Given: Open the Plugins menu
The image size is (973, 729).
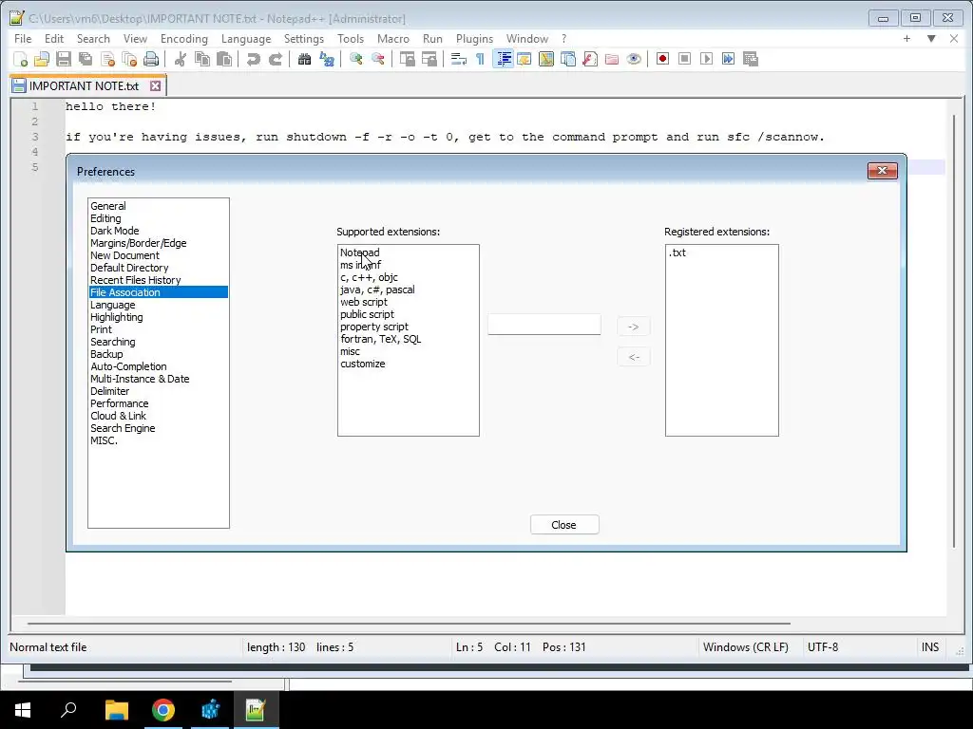Looking at the screenshot, I should (474, 38).
